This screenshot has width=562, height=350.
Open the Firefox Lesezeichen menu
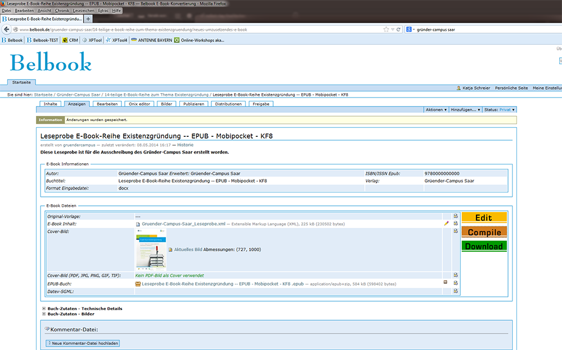pyautogui.click(x=84, y=11)
